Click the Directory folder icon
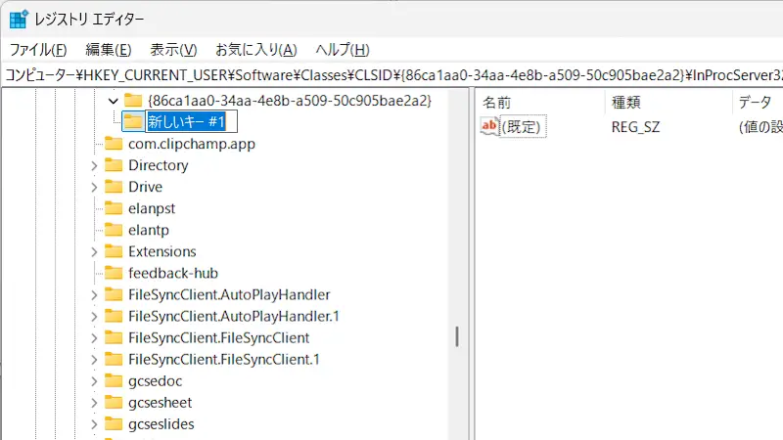Viewport: 783px width, 440px height. pos(114,165)
